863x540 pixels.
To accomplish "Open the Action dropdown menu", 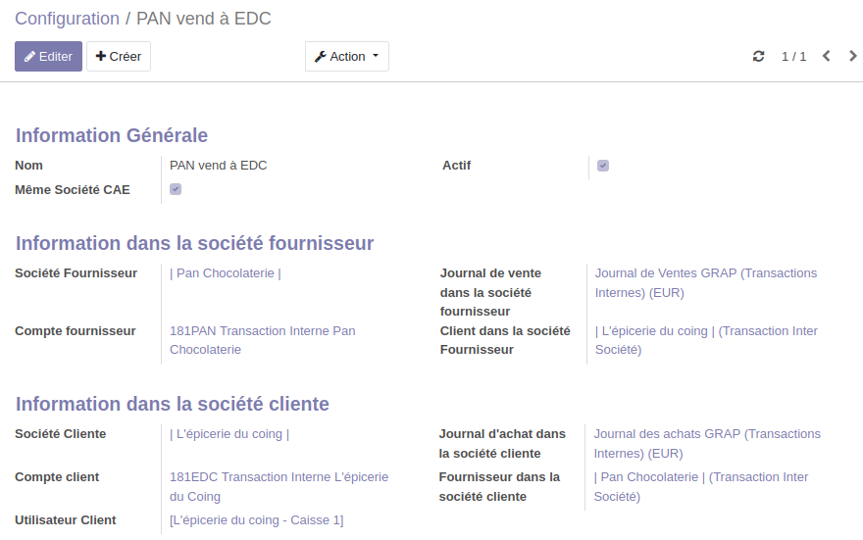I will (x=346, y=57).
